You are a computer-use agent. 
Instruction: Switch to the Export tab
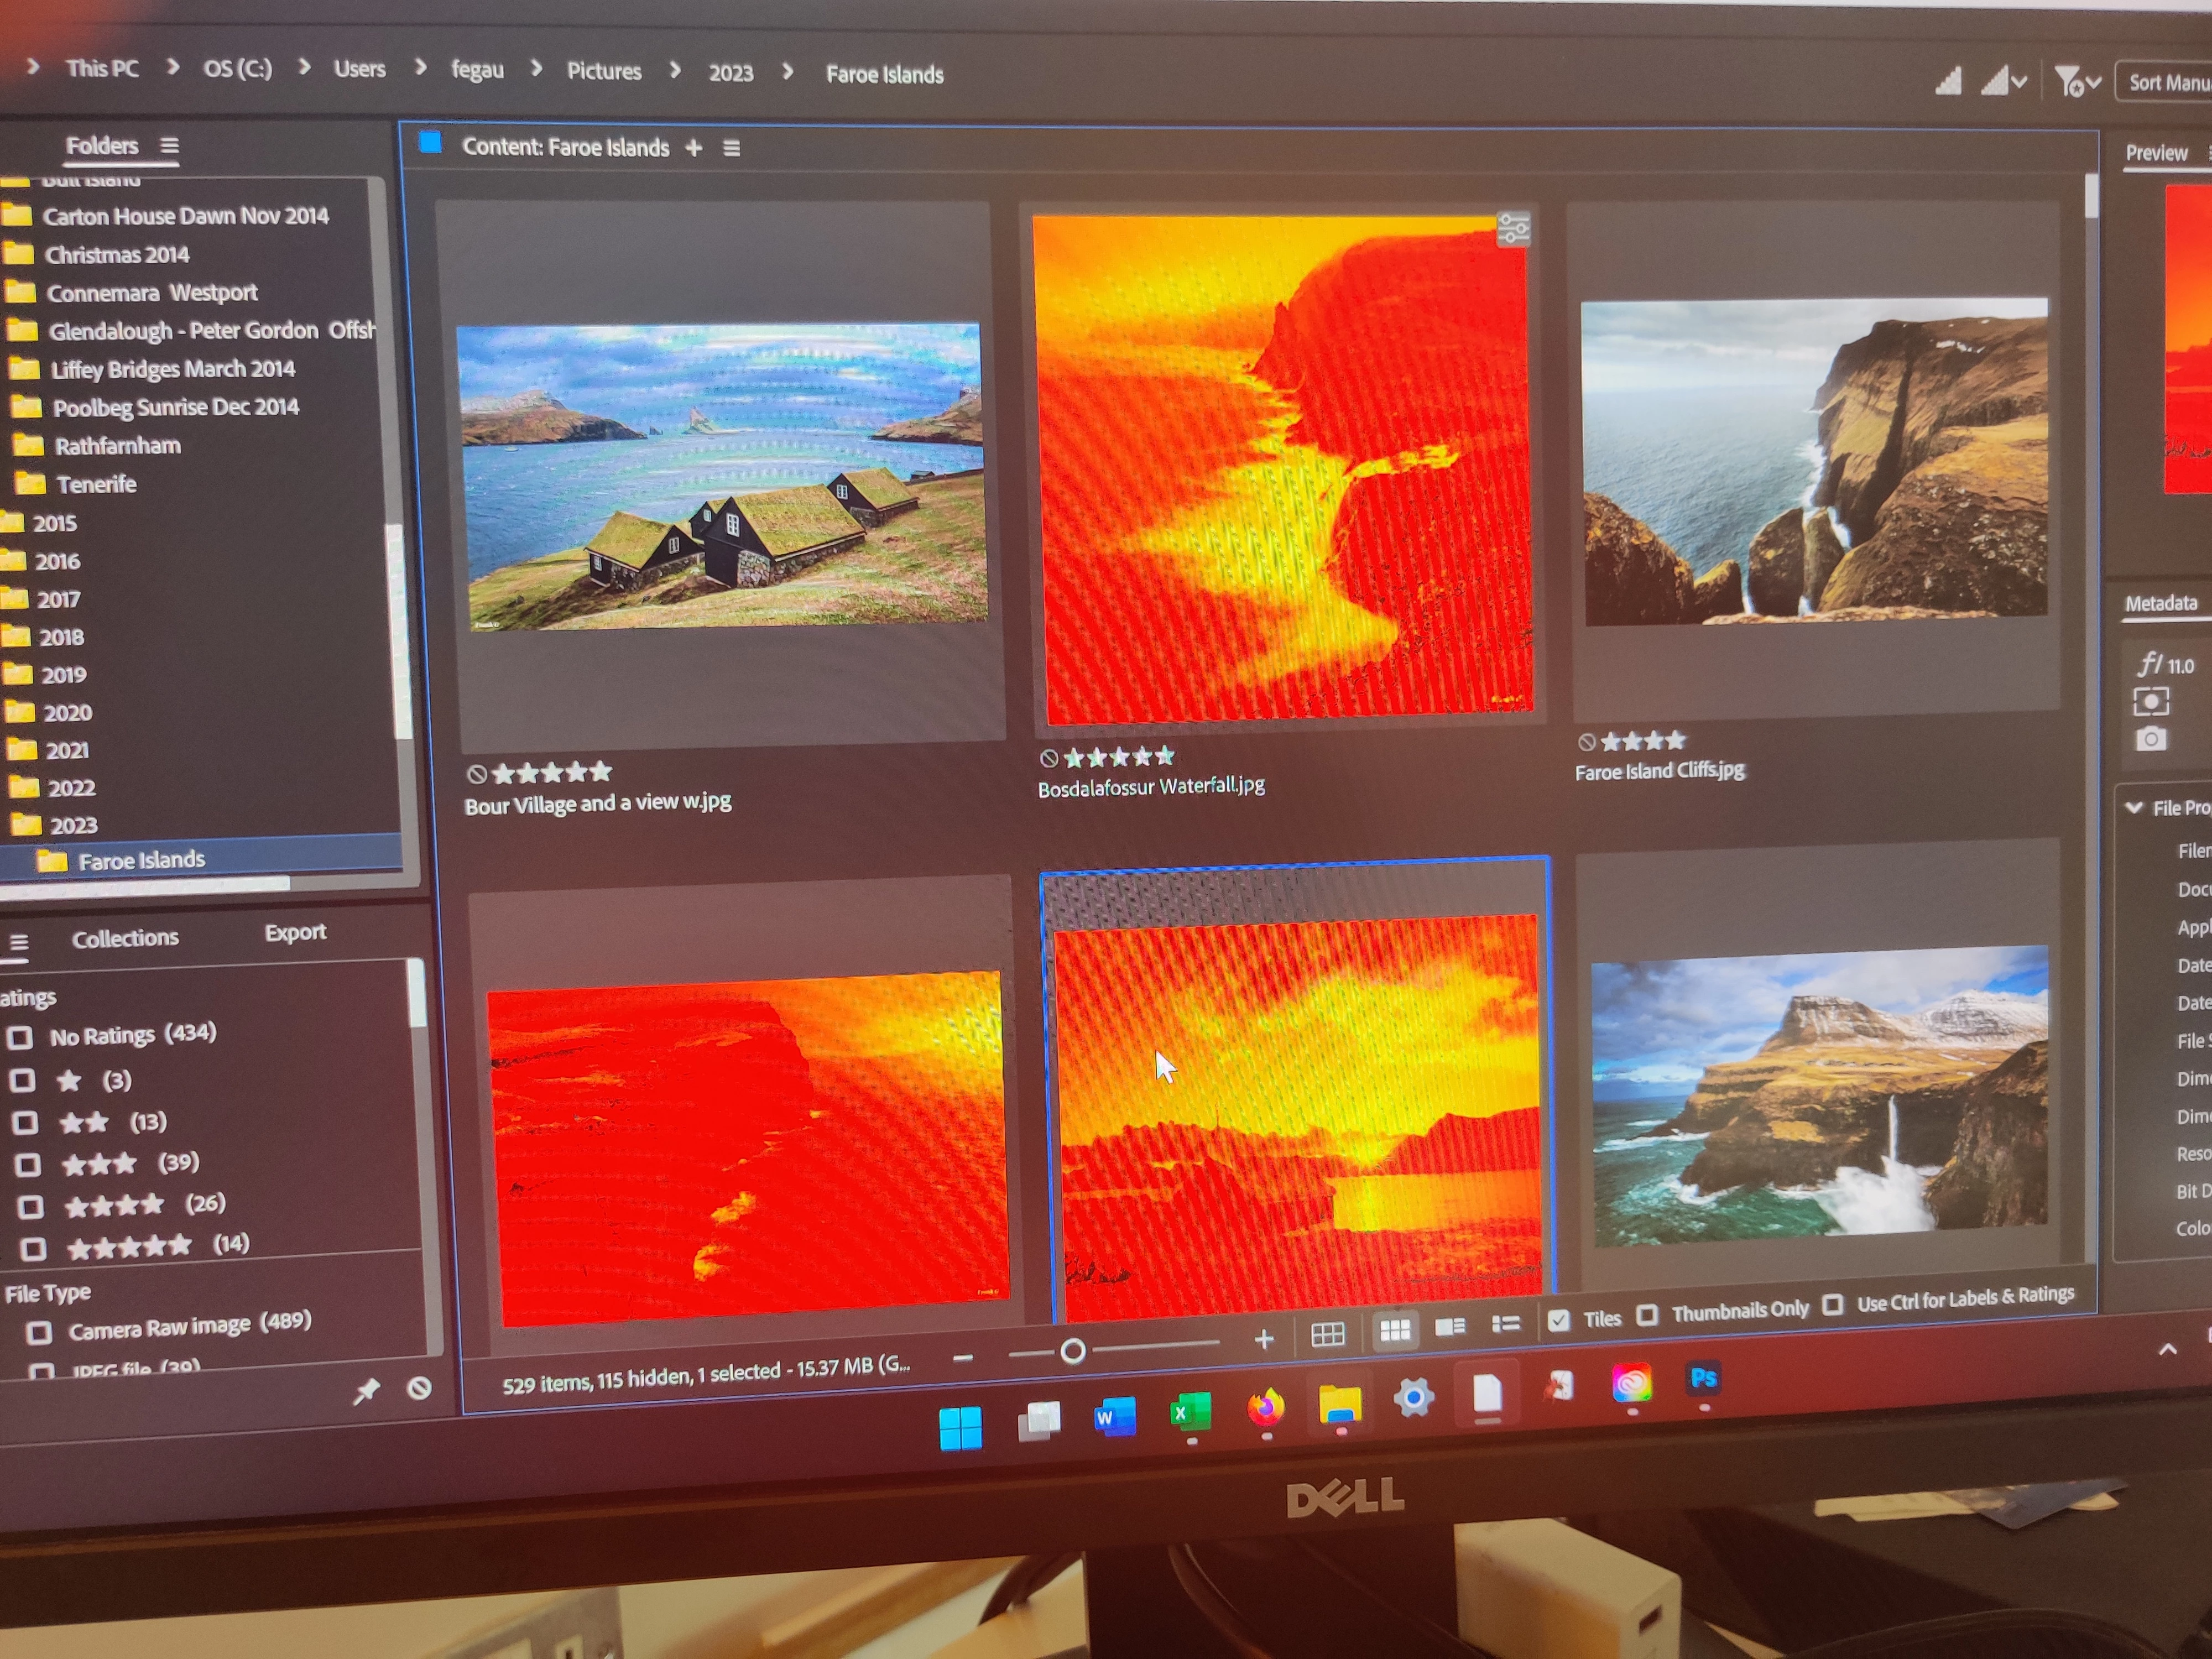(295, 932)
